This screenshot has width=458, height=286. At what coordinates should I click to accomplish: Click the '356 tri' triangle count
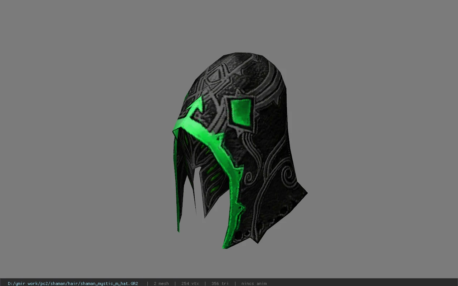[220, 283]
